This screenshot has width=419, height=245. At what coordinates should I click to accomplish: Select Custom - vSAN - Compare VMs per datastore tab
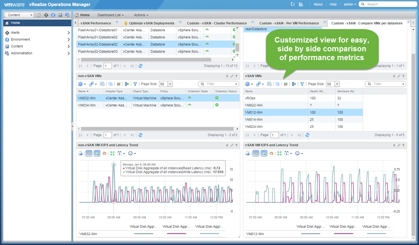367,23
